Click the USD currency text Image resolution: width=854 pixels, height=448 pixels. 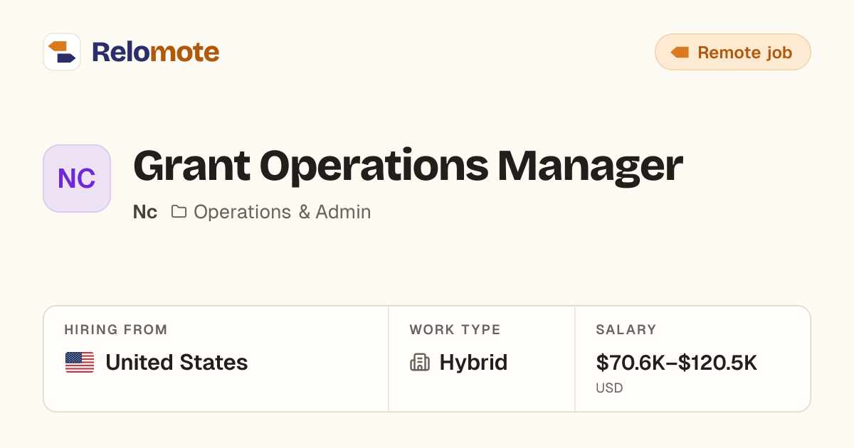coord(609,388)
